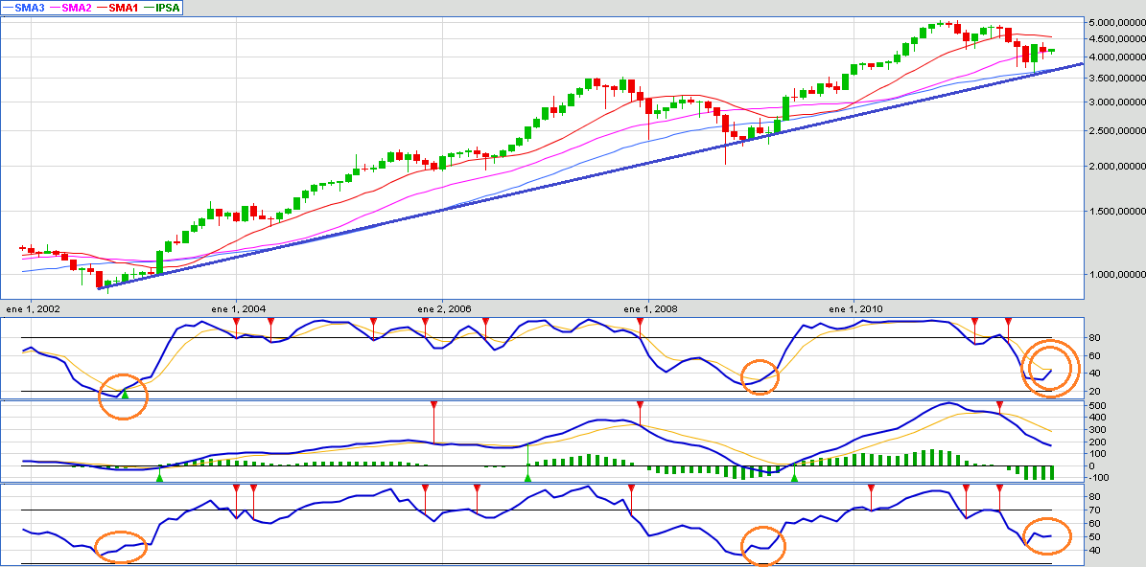
Task: Select the rightmost green triangle in MACD panel
Action: point(794,476)
